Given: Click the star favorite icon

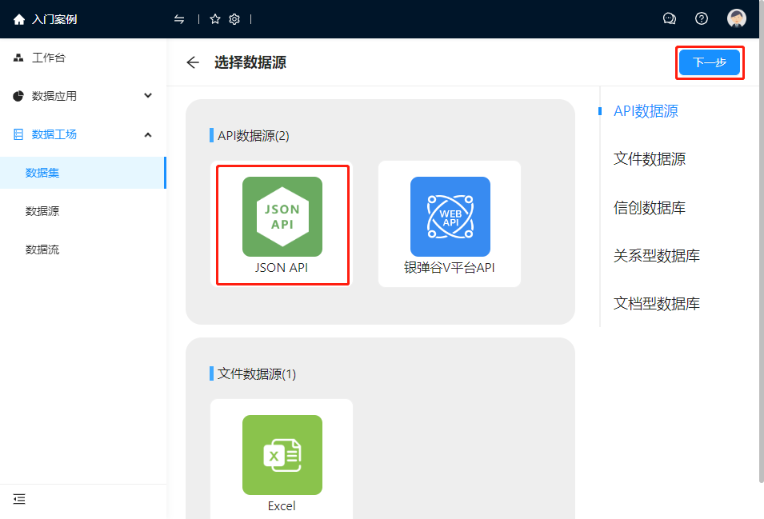Looking at the screenshot, I should click(215, 19).
